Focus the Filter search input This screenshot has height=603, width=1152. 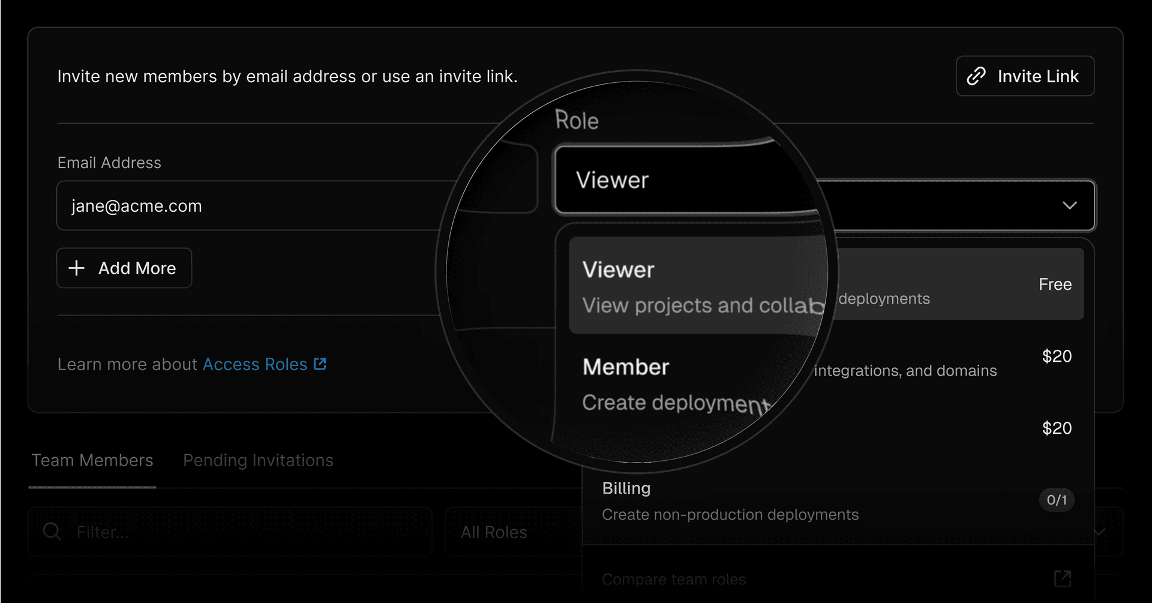(240, 532)
